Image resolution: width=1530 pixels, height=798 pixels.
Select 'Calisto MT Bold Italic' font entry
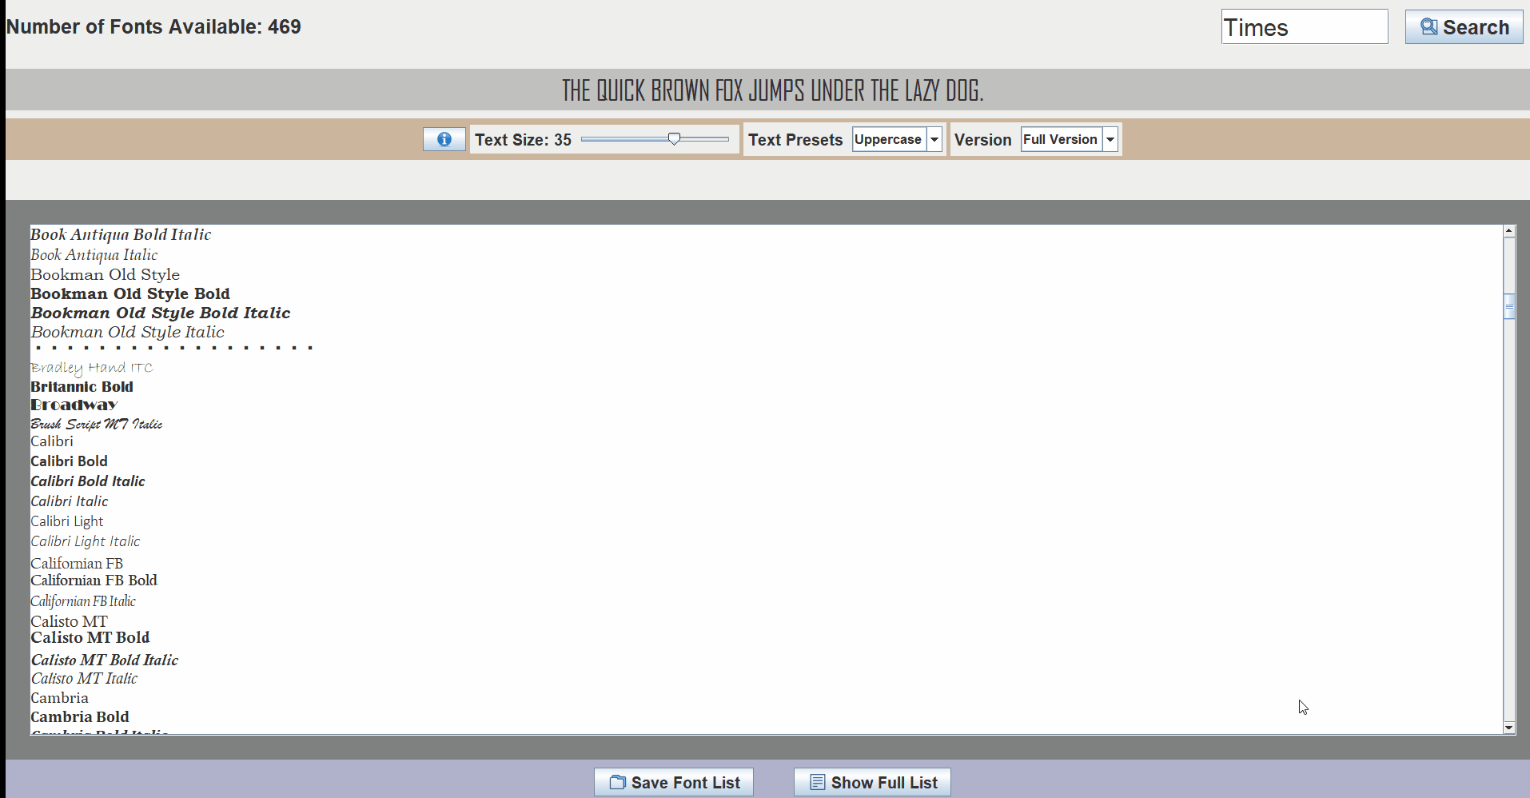pyautogui.click(x=105, y=660)
